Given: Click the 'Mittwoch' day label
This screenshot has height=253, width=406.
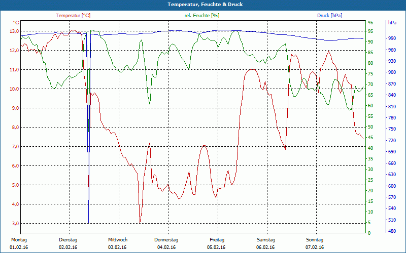Looking at the screenshot, I should tap(118, 240).
